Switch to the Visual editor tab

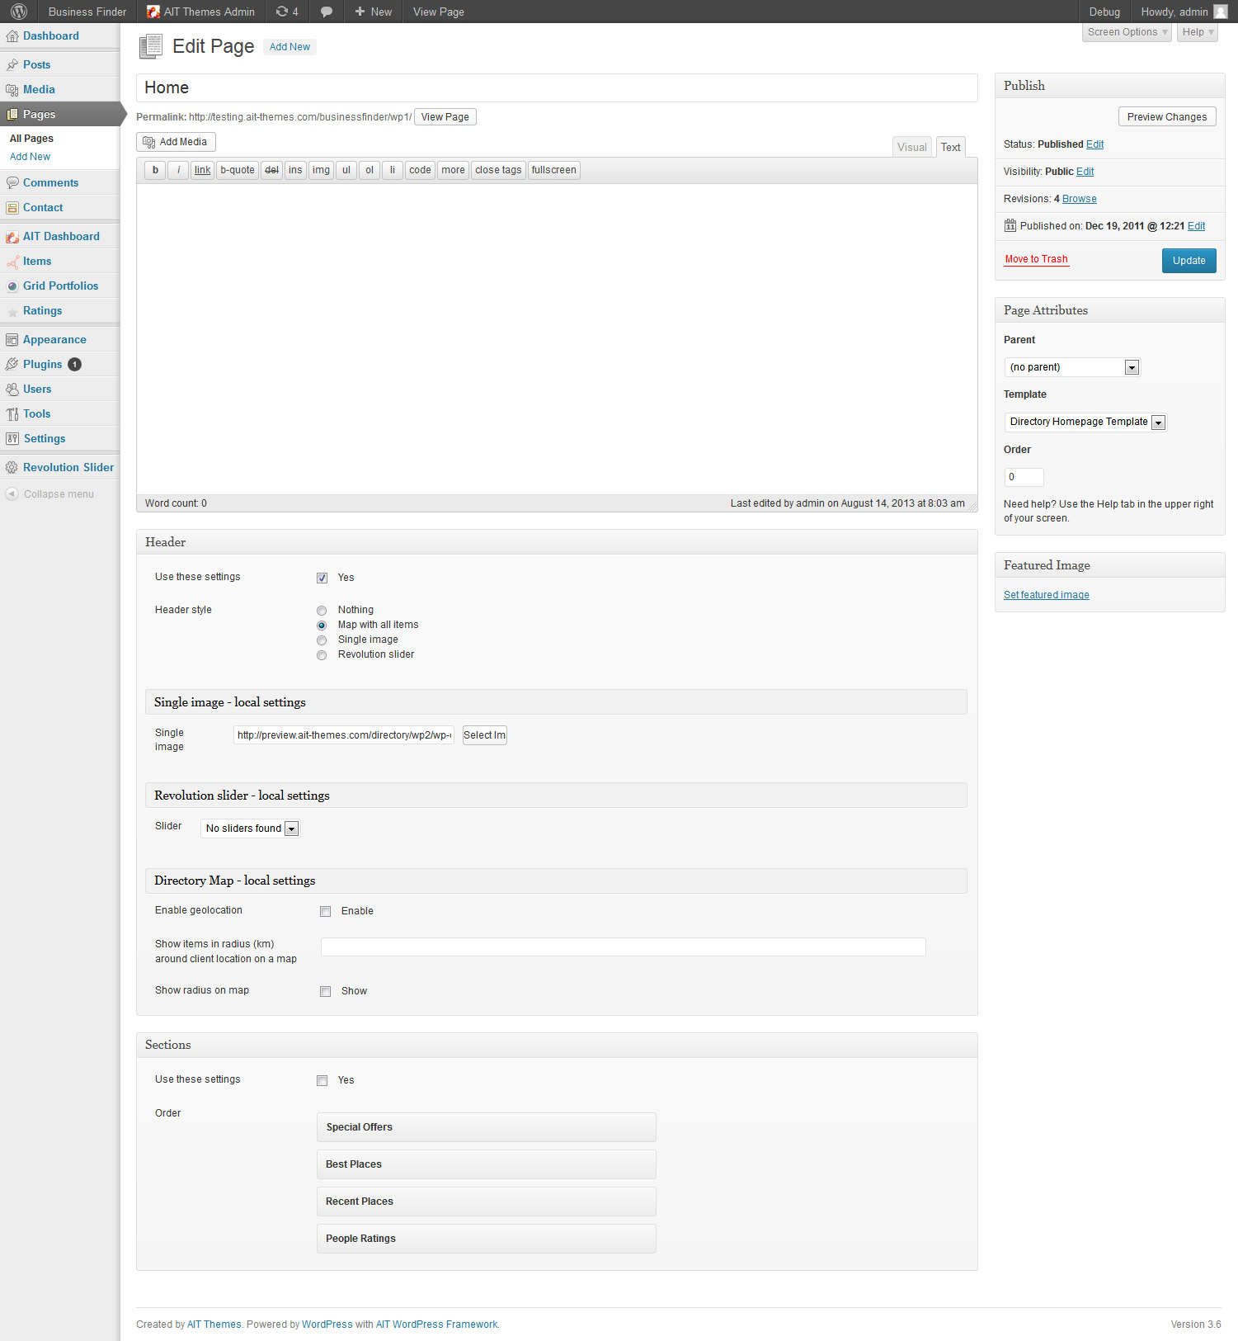[x=911, y=147]
